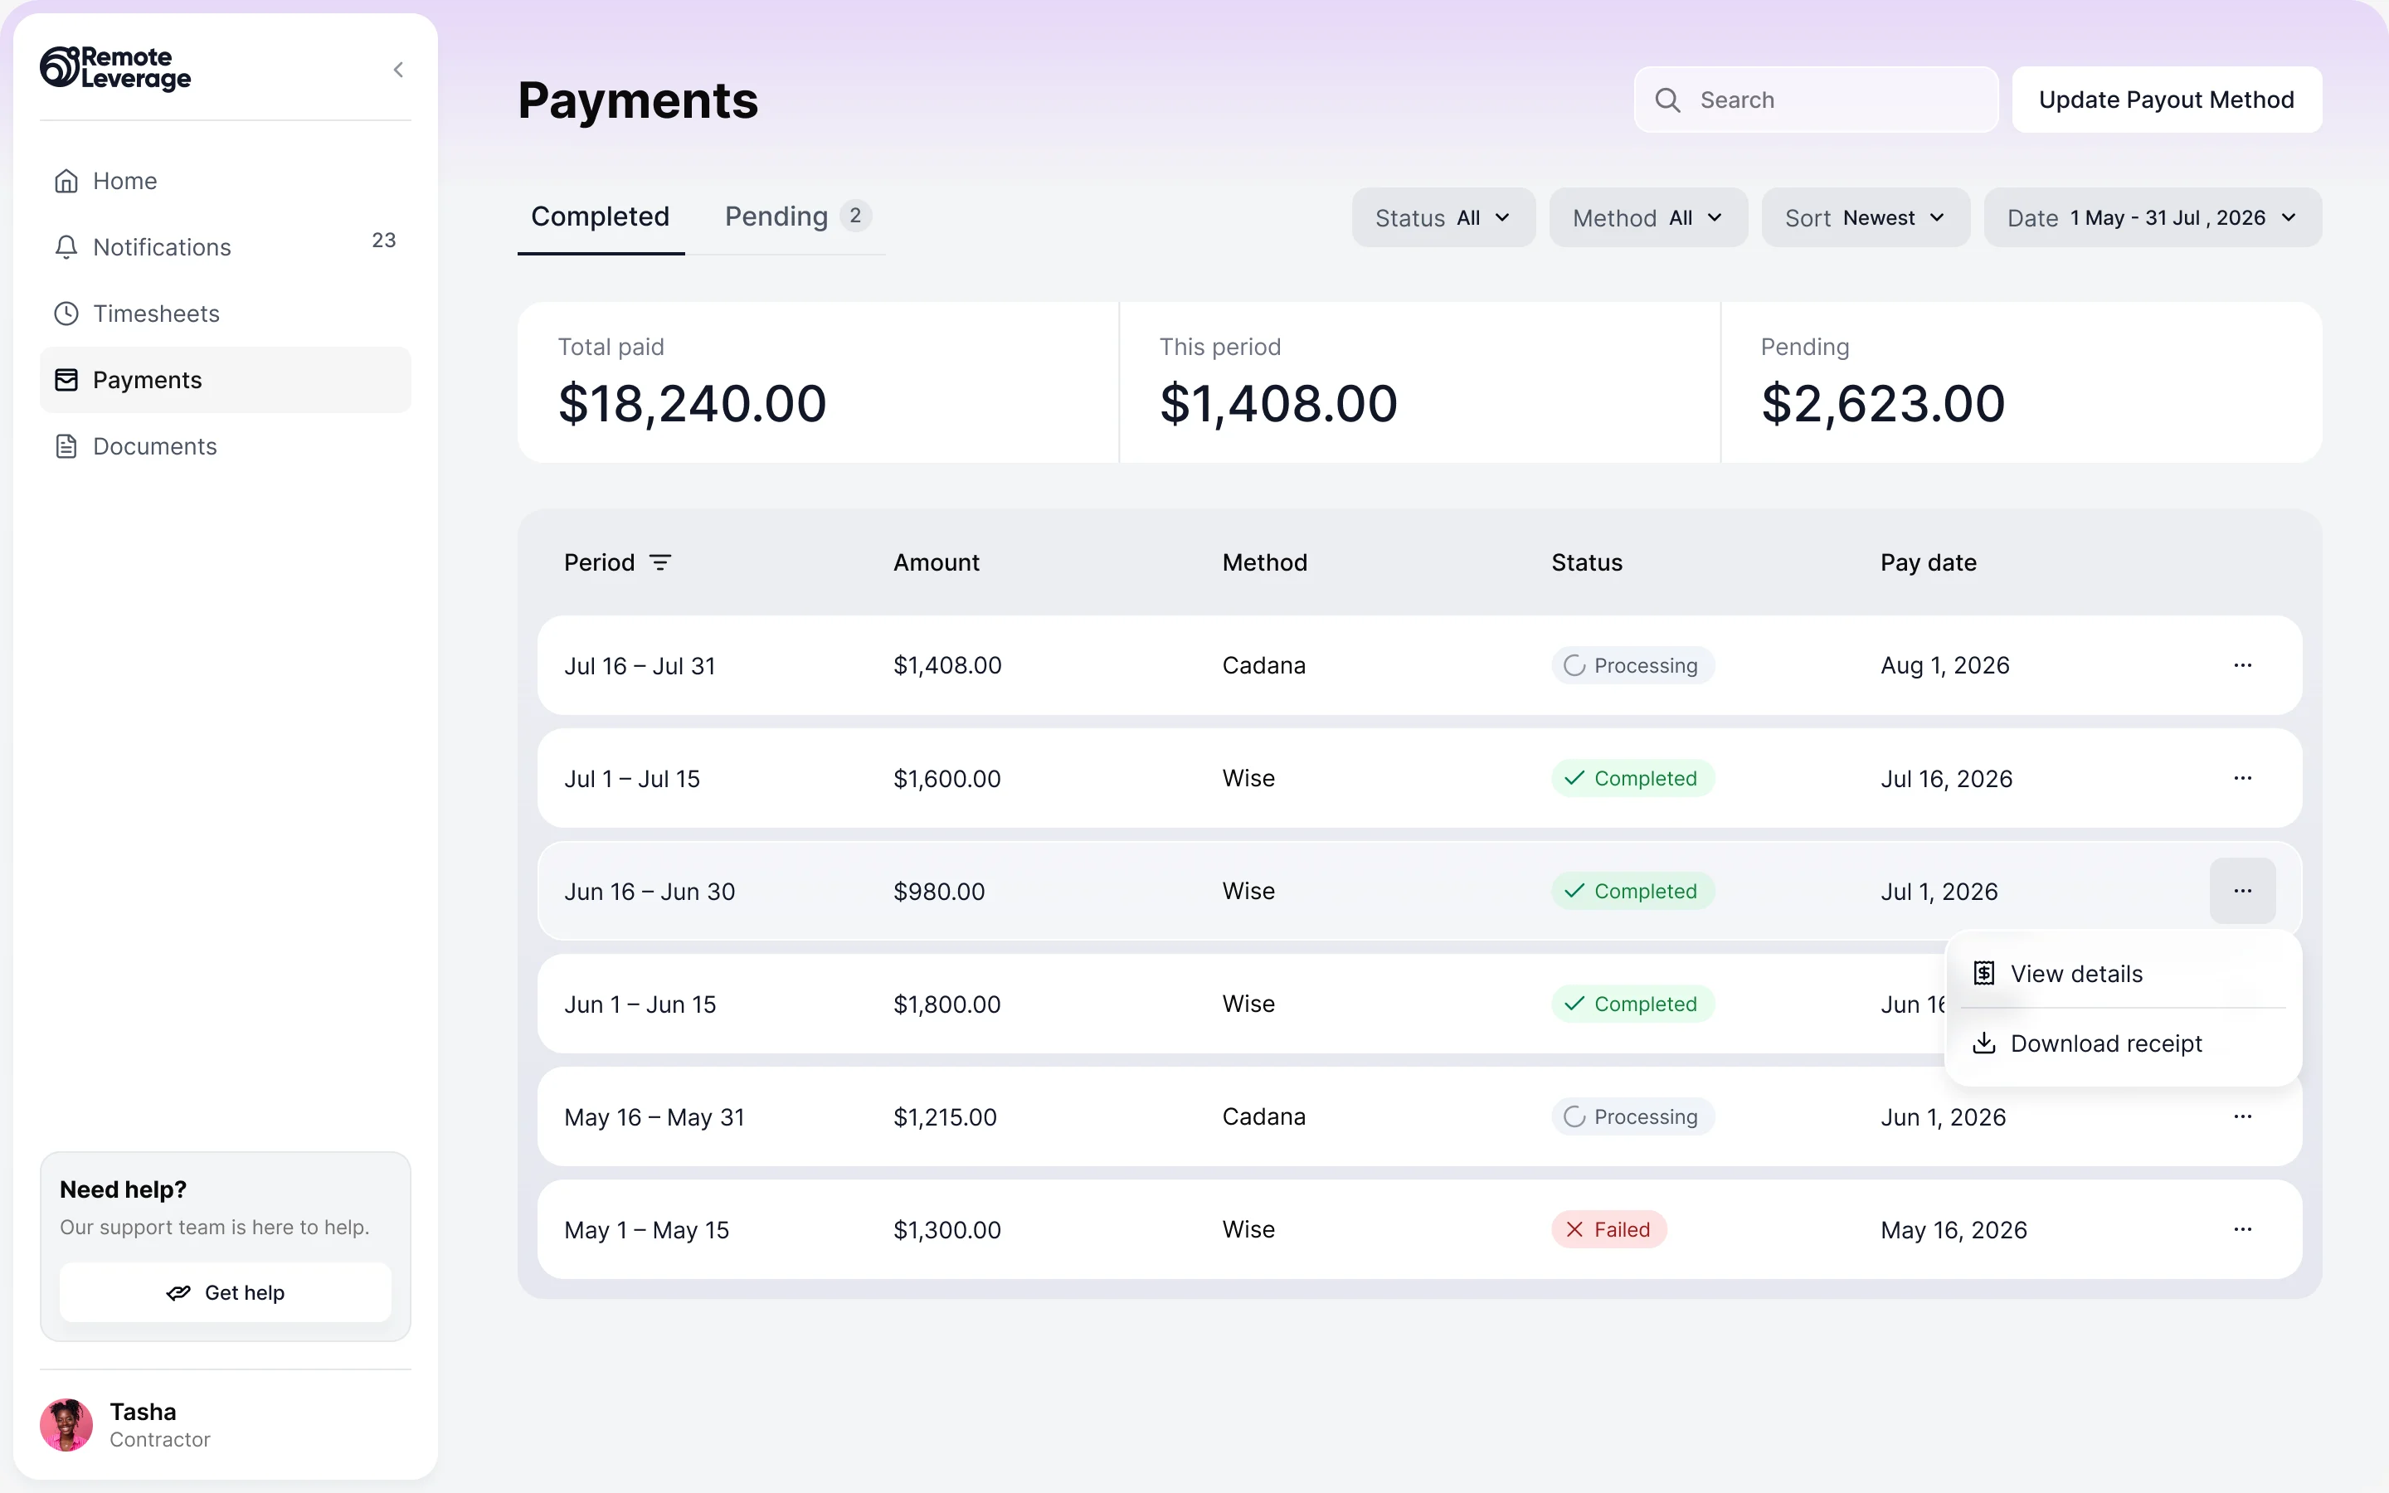2389x1493 pixels.
Task: Click the Remote Leverage logo
Action: click(x=115, y=68)
